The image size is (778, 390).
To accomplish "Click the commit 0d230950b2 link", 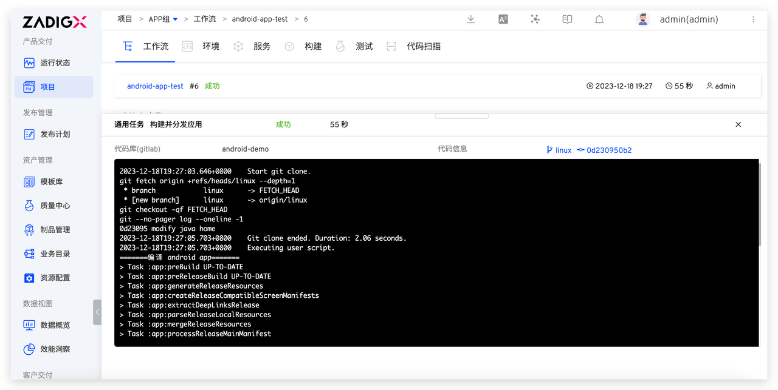I will pyautogui.click(x=608, y=150).
